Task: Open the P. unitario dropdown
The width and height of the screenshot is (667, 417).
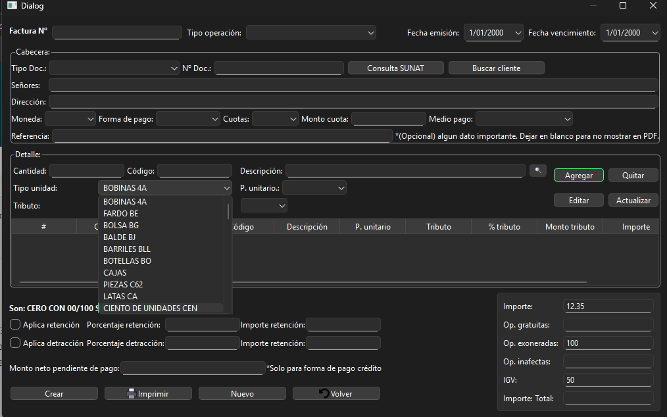Action: [314, 187]
